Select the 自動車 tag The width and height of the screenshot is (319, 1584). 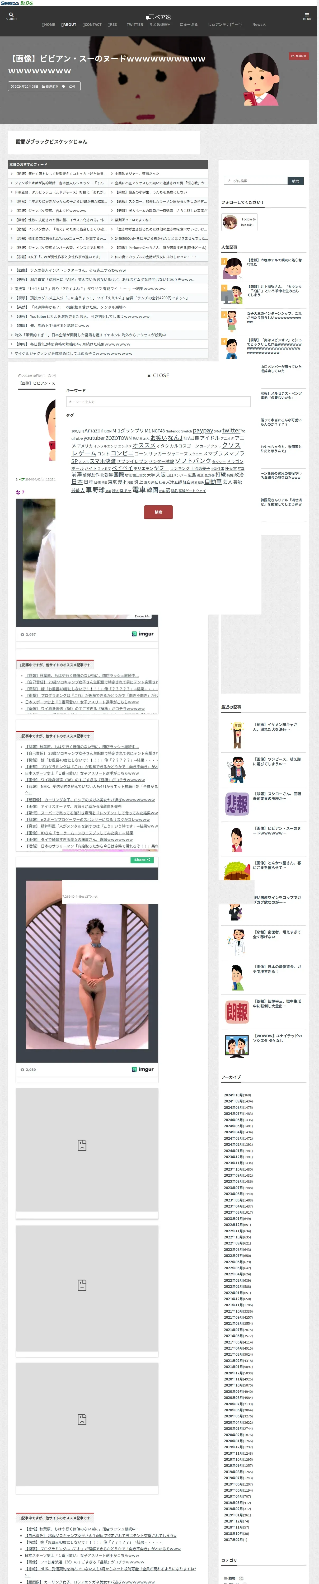point(213,482)
